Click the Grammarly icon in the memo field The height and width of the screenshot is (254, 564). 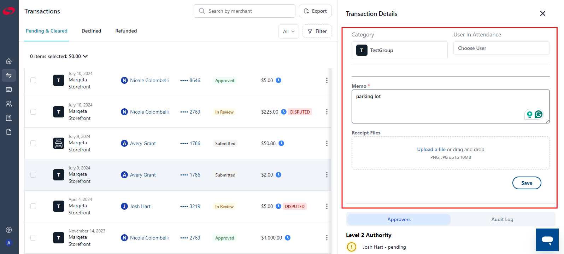539,114
